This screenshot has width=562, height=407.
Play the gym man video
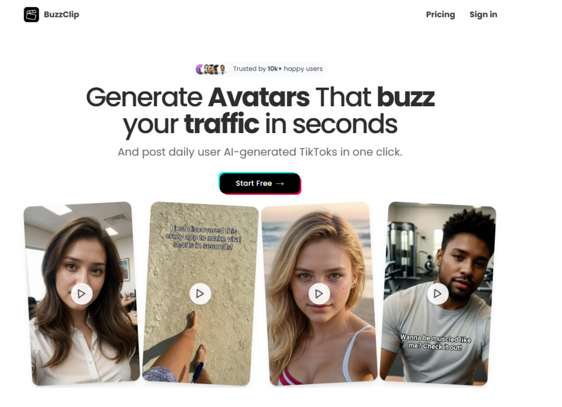click(437, 294)
